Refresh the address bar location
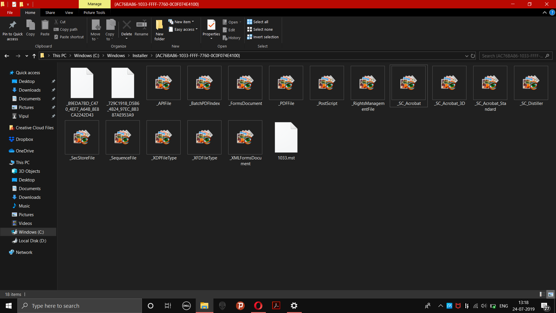 [473, 56]
